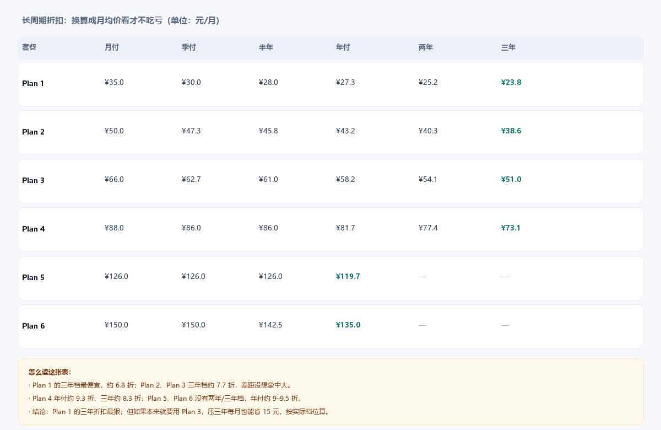Click Plan 4 two-year price ¥77.4
Image resolution: width=661 pixels, height=430 pixels.
coord(428,228)
